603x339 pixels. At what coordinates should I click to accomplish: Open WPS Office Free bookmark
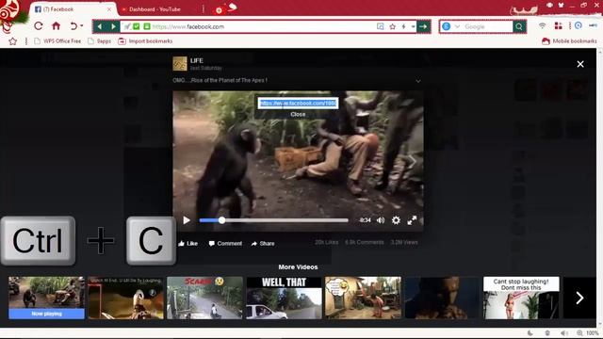pos(58,40)
